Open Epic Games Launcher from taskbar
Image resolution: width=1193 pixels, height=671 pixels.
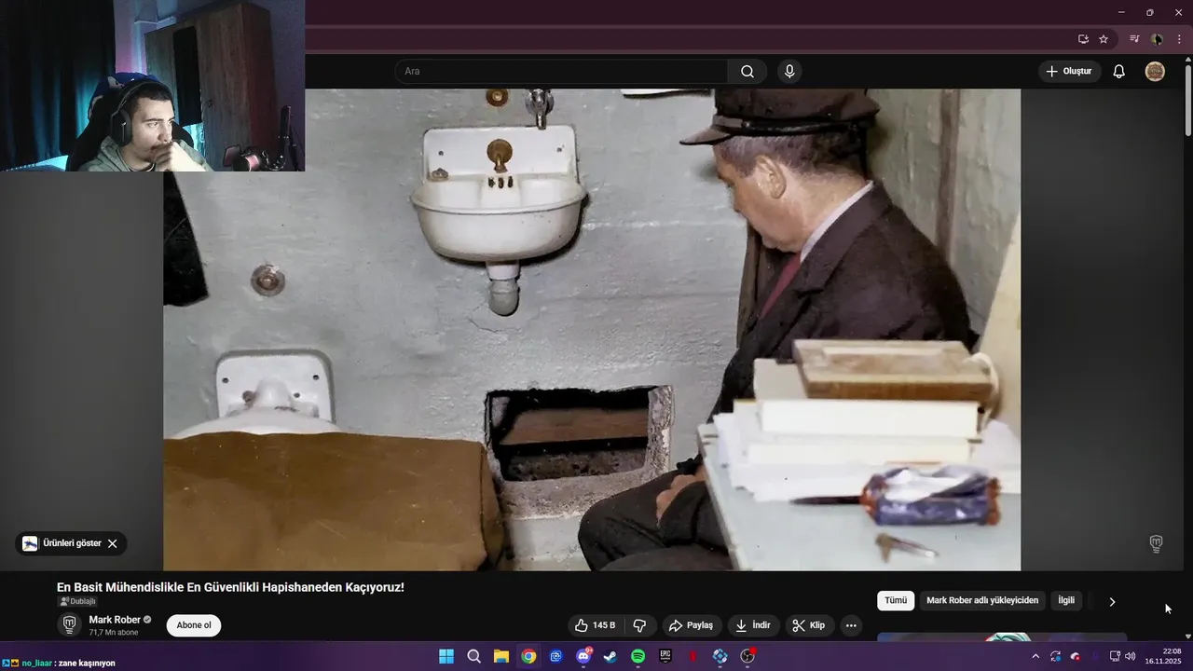(x=665, y=656)
